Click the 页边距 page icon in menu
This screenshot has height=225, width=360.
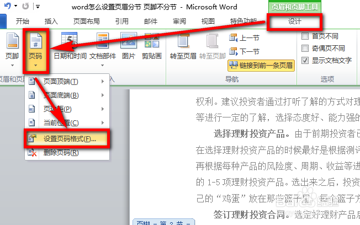coord(31,109)
